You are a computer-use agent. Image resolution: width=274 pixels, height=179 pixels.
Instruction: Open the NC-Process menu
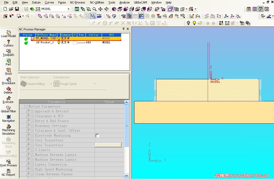(77, 2)
